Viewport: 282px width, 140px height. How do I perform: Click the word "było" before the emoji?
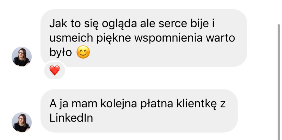point(61,53)
